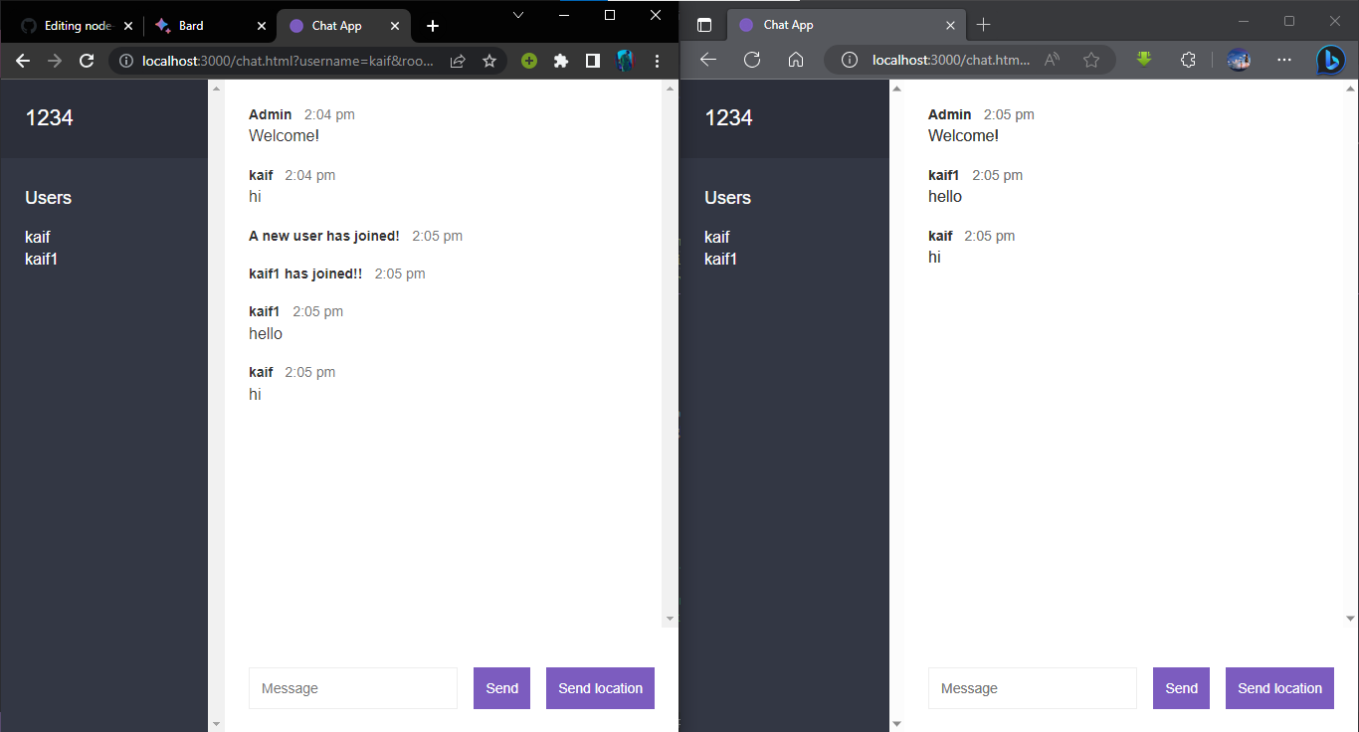
Task: Click the green plus extension icon in Chrome
Action: point(529,60)
